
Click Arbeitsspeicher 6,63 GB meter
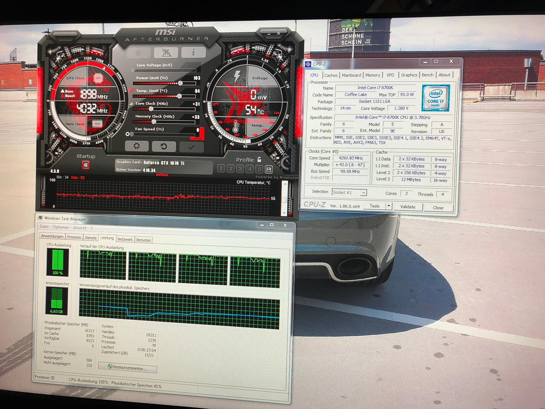(x=57, y=301)
